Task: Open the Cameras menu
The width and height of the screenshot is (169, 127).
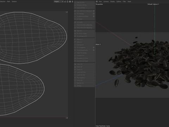Action: pyautogui.click(x=106, y=1)
